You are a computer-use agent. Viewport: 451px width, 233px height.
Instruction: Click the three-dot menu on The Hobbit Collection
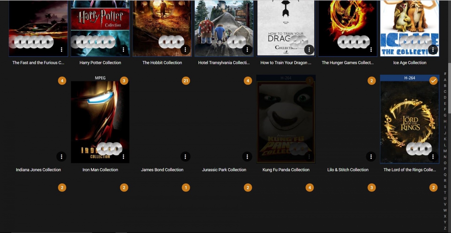click(185, 50)
